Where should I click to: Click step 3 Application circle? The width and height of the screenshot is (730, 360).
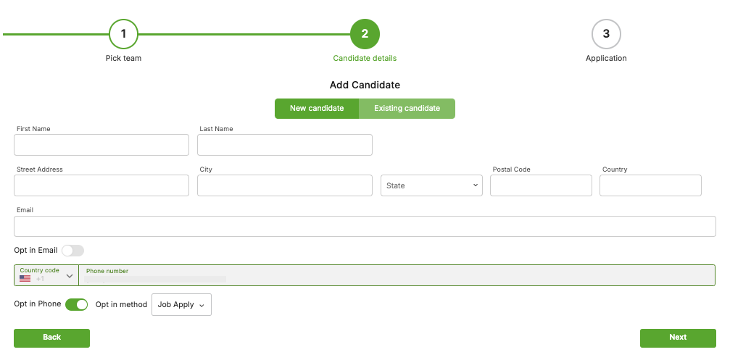606,34
